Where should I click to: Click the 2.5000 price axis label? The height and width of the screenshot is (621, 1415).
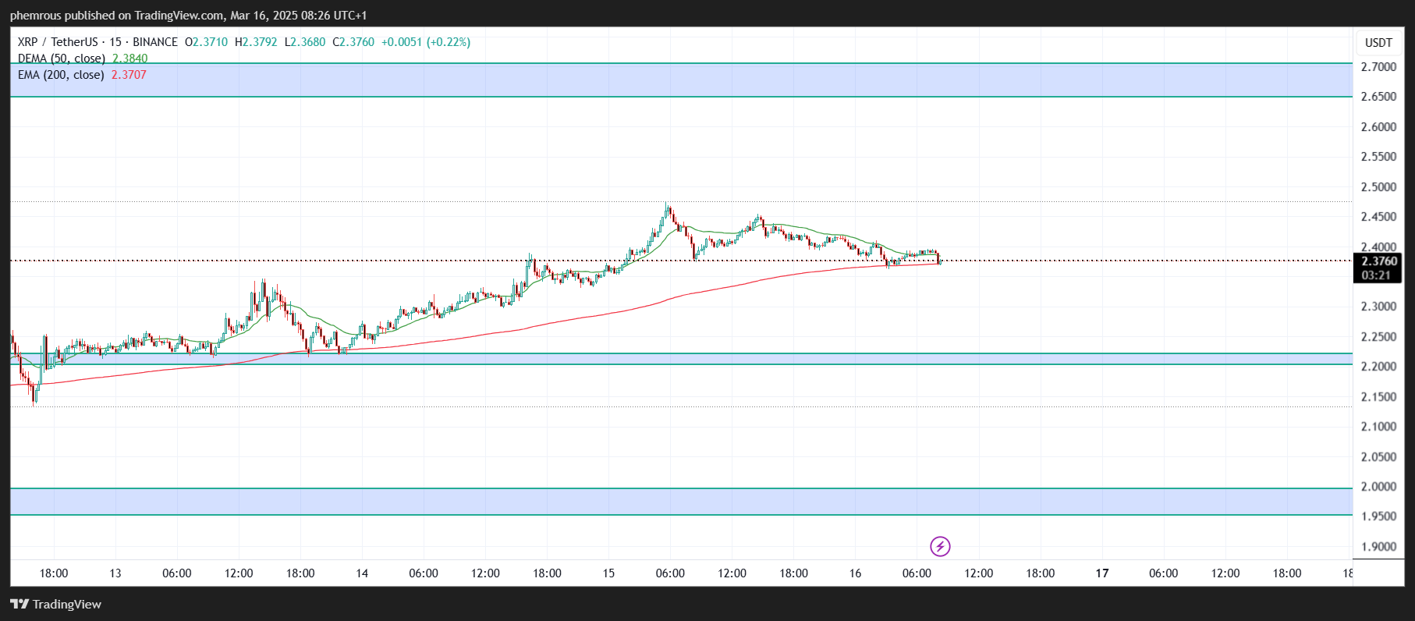(1378, 187)
